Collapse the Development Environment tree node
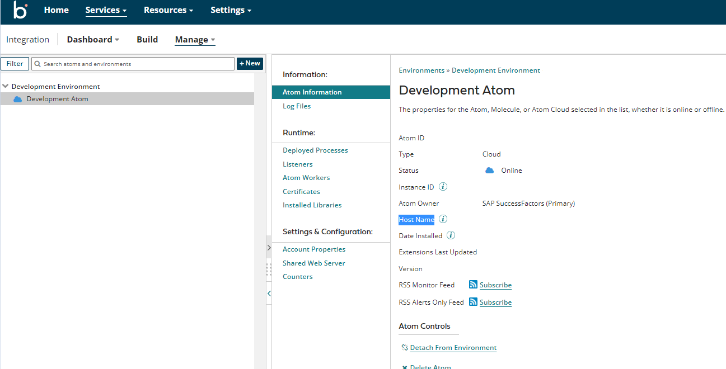 click(6, 86)
